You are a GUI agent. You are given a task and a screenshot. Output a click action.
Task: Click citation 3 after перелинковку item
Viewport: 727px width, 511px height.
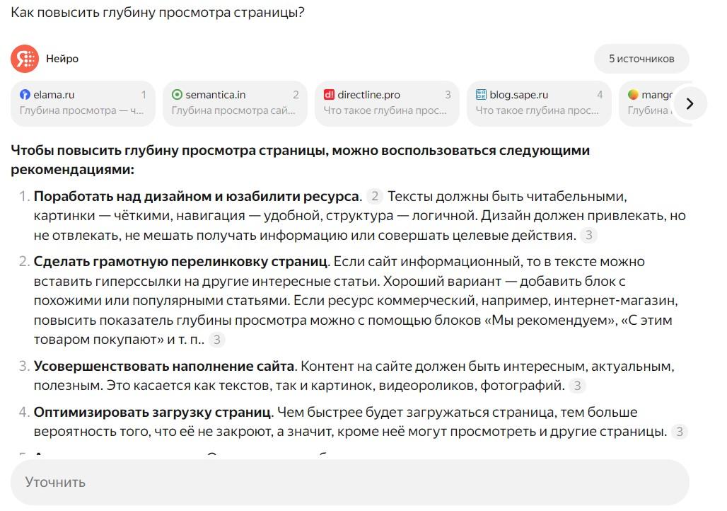click(x=216, y=339)
